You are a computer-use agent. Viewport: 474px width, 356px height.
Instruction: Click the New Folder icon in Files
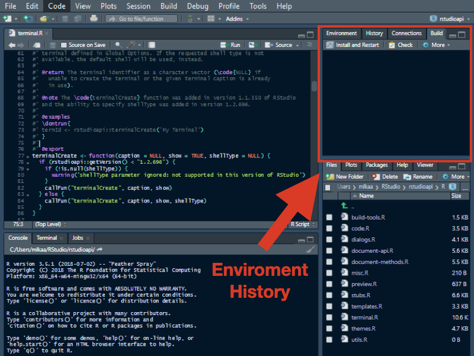pyautogui.click(x=330, y=176)
